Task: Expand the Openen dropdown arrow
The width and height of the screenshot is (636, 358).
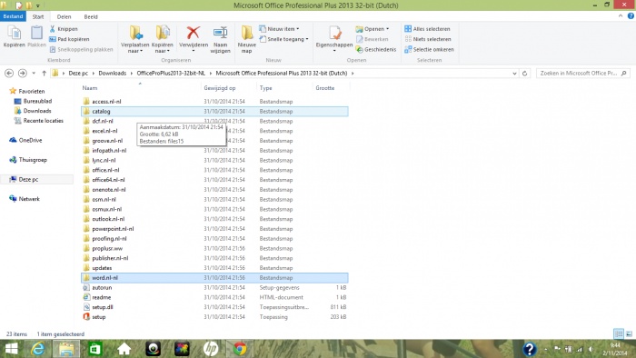Action: (387, 29)
